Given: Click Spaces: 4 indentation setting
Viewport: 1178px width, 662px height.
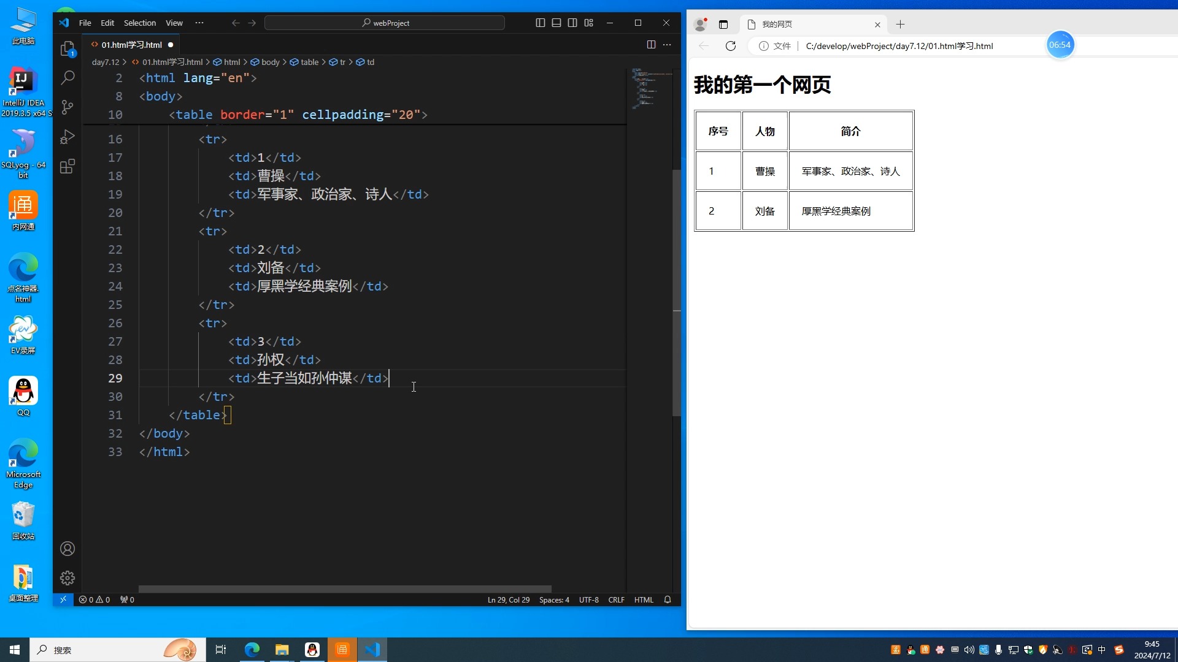Looking at the screenshot, I should click(554, 599).
